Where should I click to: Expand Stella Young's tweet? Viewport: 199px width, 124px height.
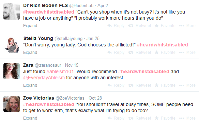(x=30, y=53)
